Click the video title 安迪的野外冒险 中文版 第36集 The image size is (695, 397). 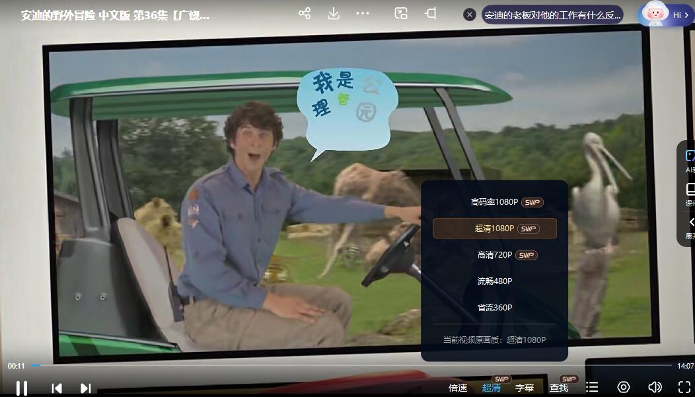point(115,15)
